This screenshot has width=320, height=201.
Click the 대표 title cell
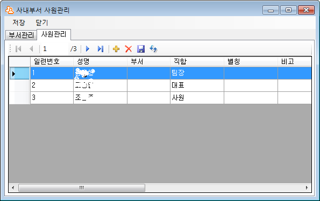point(197,85)
